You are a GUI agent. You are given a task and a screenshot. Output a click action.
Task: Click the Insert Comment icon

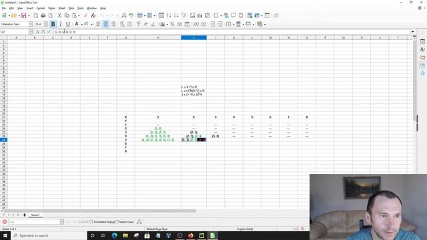point(234,15)
